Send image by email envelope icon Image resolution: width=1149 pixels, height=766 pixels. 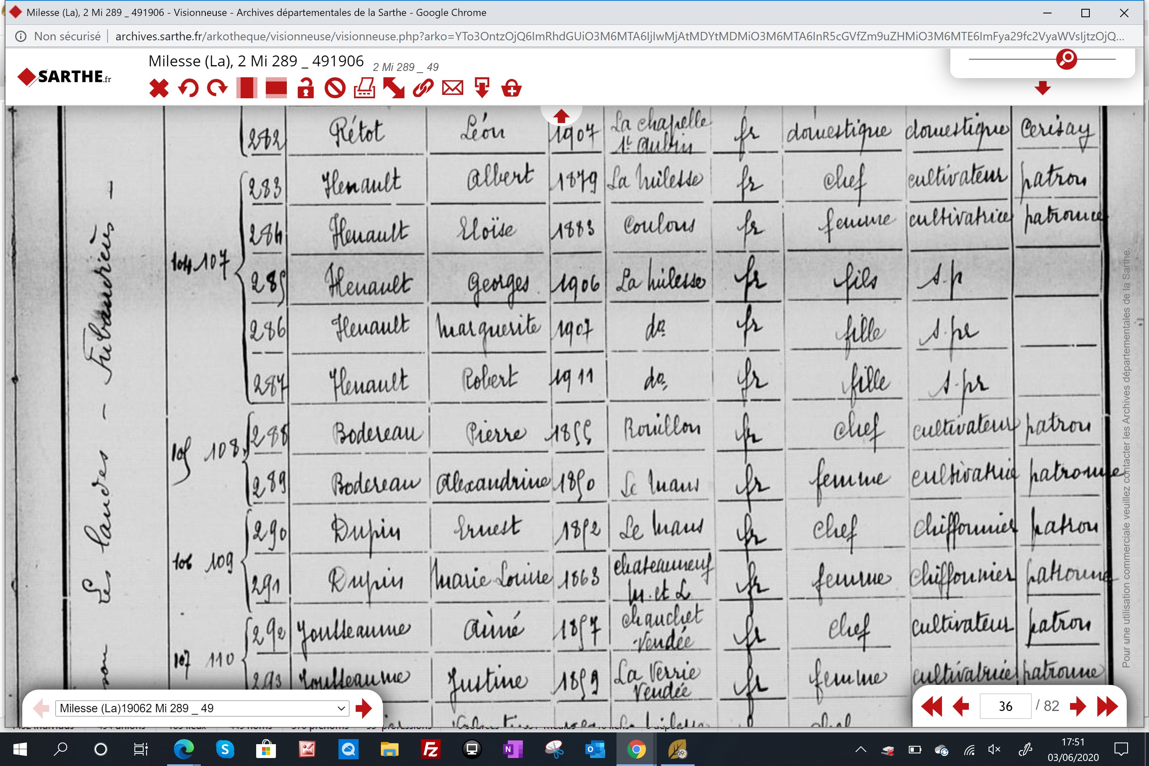click(x=453, y=89)
